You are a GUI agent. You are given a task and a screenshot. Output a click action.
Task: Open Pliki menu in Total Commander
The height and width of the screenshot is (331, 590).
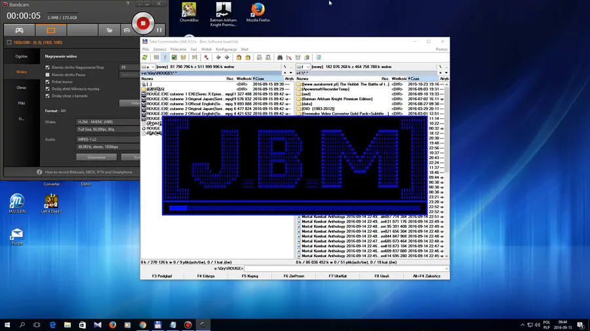[x=146, y=49]
